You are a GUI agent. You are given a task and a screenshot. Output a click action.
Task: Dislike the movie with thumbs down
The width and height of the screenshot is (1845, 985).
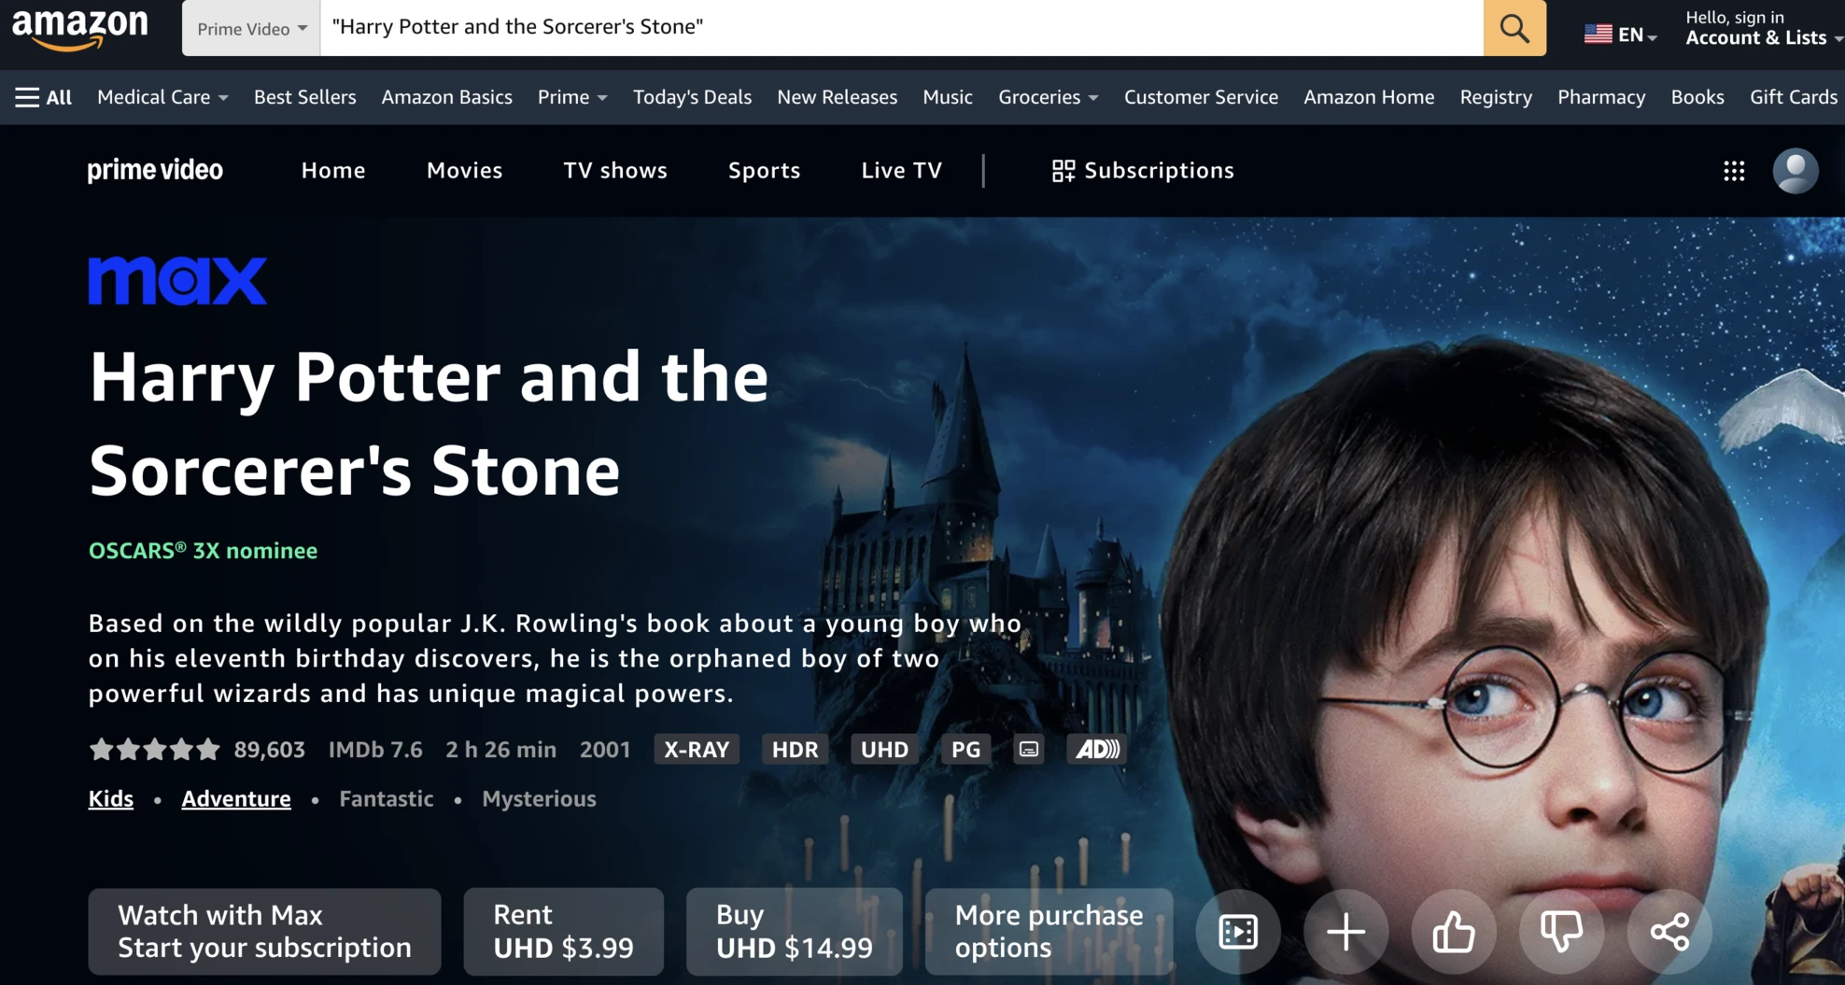point(1561,932)
